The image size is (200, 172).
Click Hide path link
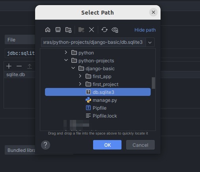coord(145,30)
